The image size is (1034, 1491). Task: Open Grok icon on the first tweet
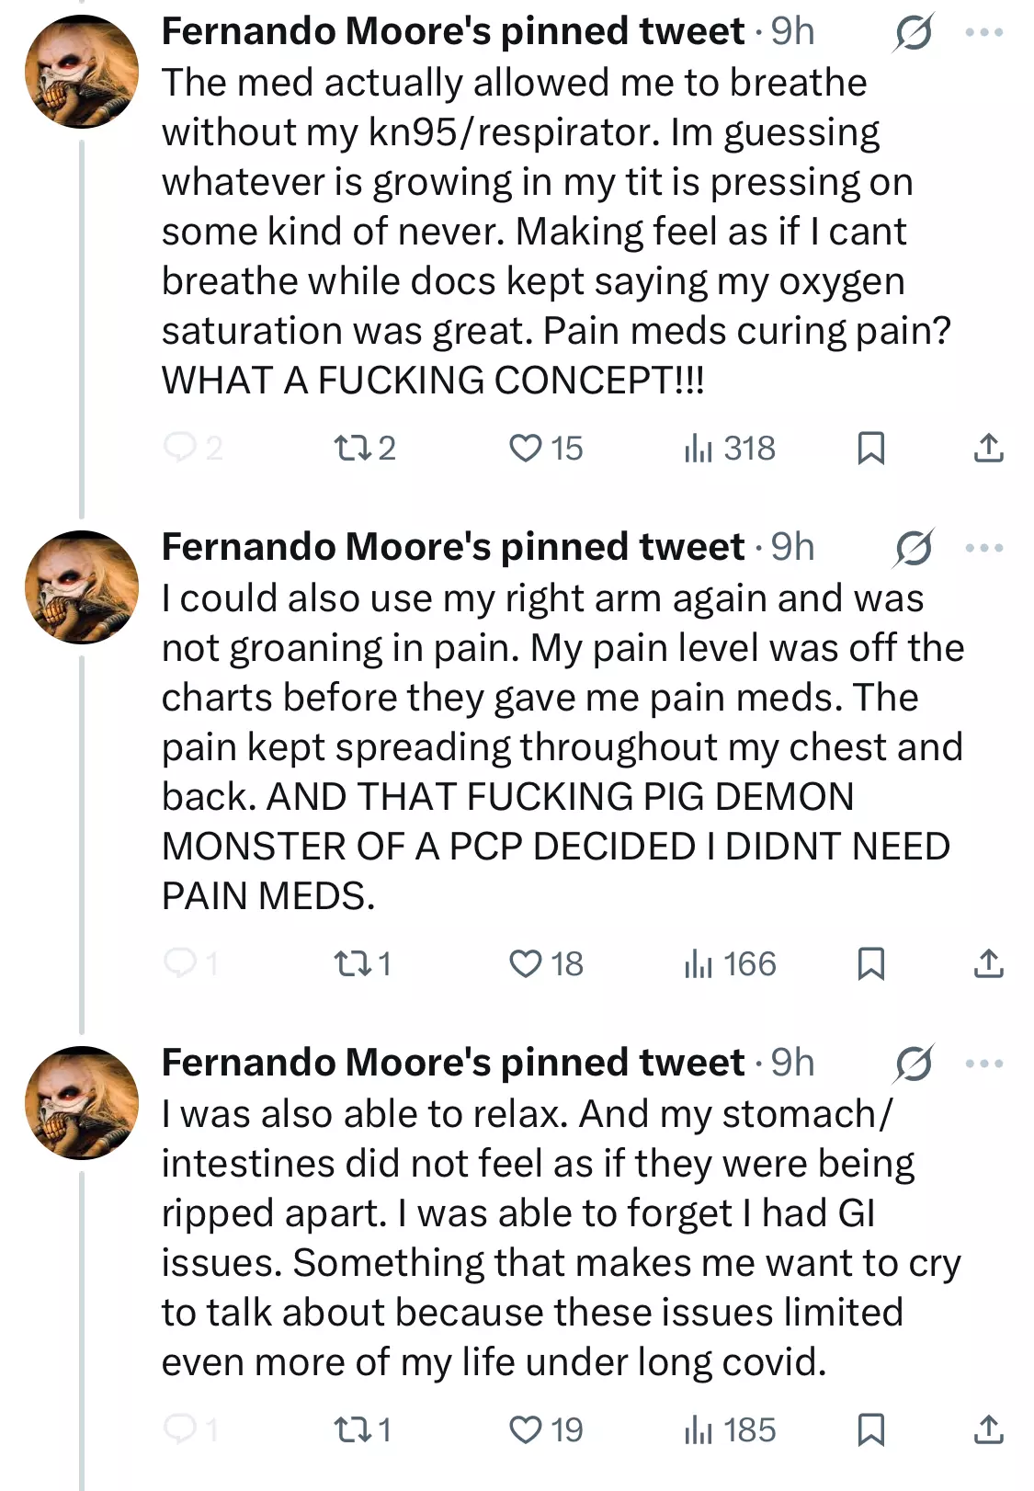914,32
